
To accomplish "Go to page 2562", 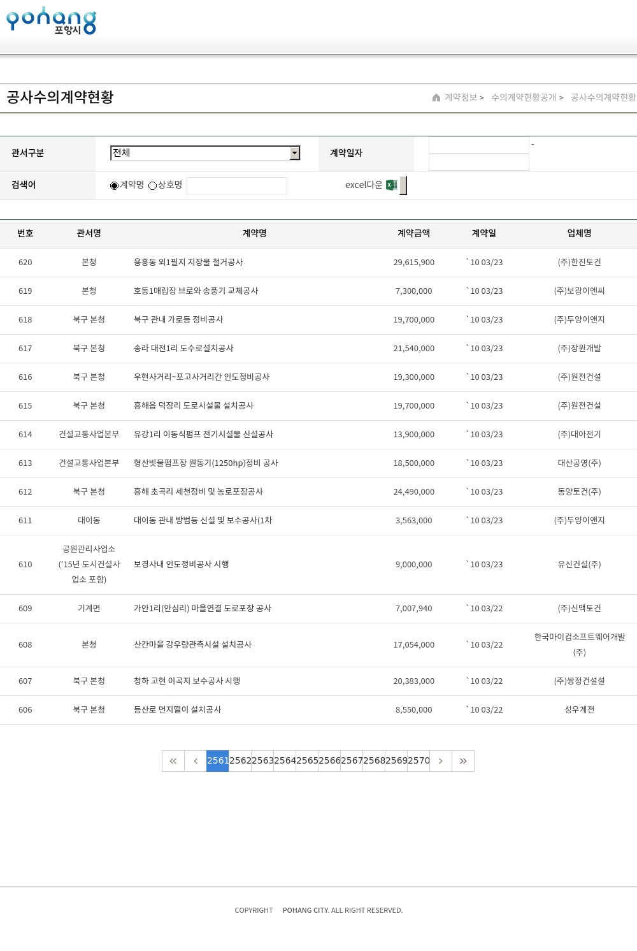I will point(240,761).
